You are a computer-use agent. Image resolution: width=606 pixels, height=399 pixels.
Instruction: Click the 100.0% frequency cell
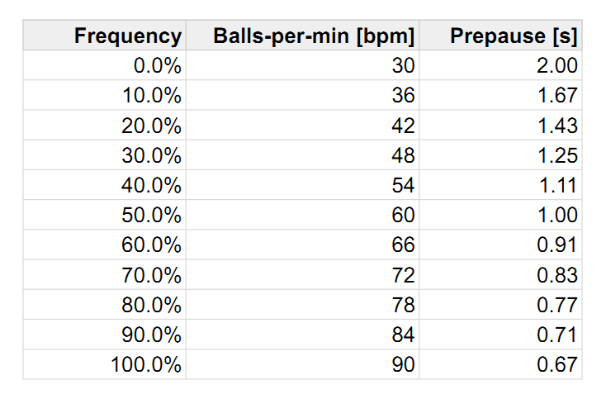pos(105,364)
